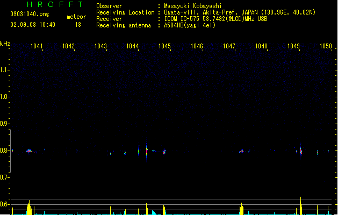Click the 1041 time axis marker
338x215 pixels.
(37, 46)
